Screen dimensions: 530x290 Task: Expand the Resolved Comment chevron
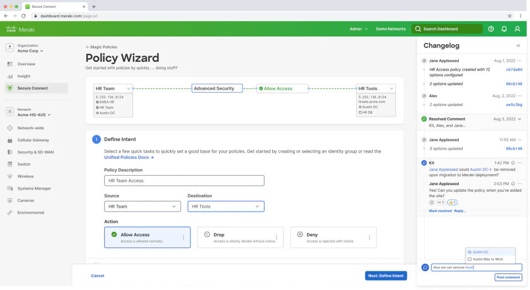pyautogui.click(x=520, y=119)
